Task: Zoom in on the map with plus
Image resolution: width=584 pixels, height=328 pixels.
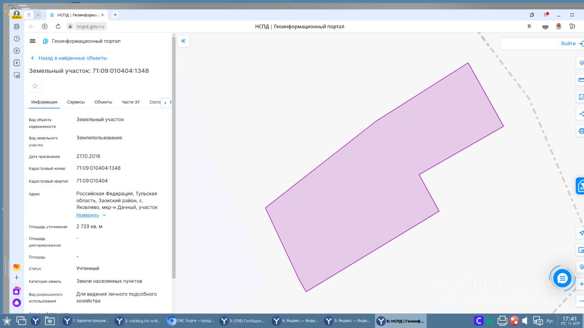Action: pos(581,284)
